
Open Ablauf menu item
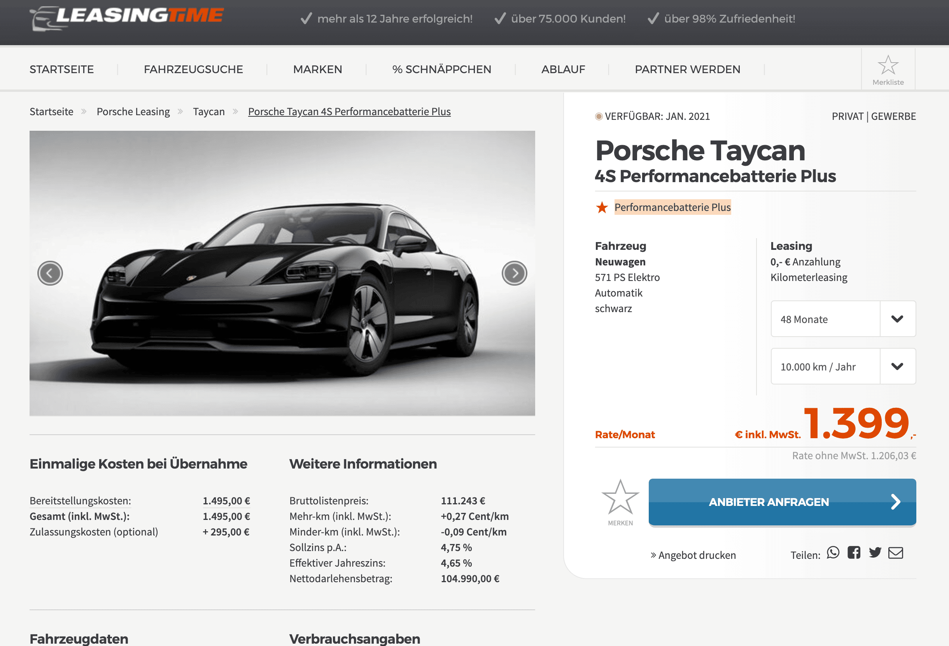pyautogui.click(x=563, y=69)
